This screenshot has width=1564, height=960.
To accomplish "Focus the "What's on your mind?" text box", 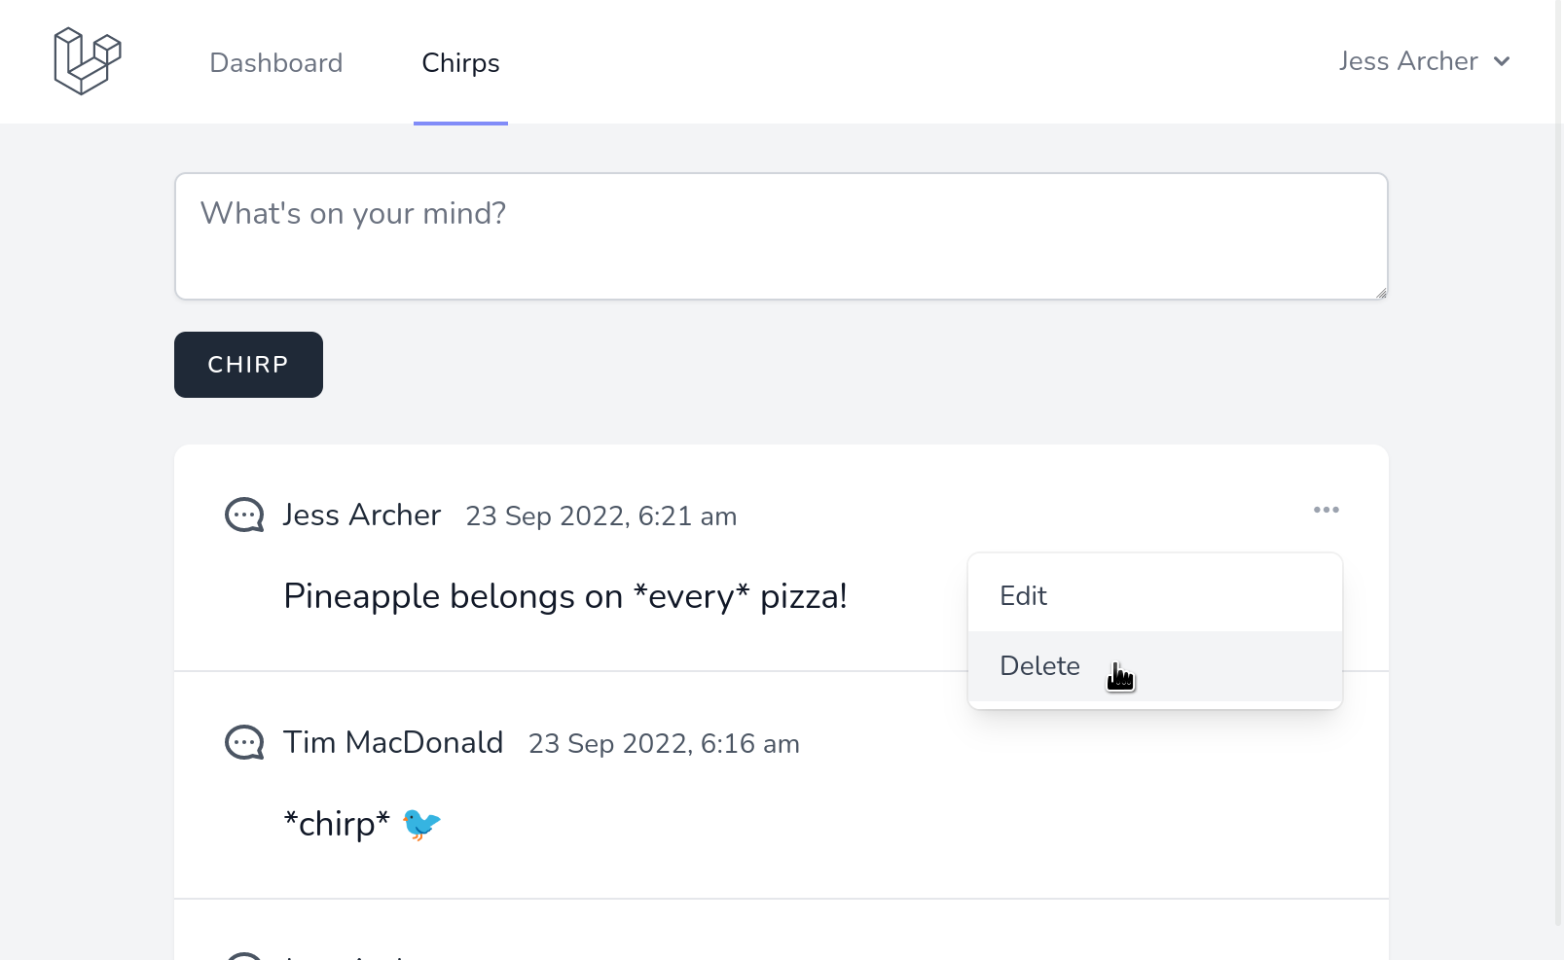I will (x=781, y=236).
